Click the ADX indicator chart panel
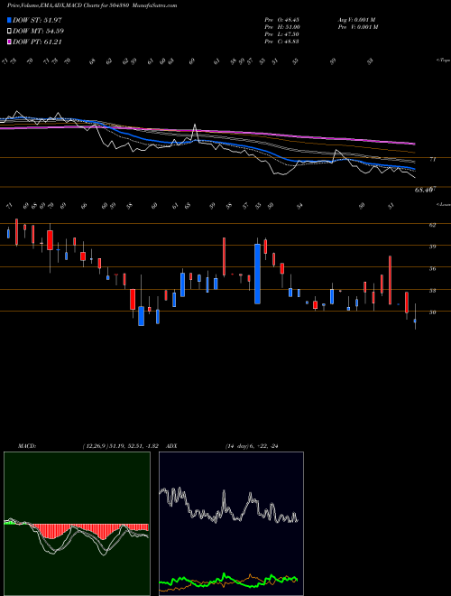Image resolution: width=451 pixels, height=596 pixels. click(231, 524)
